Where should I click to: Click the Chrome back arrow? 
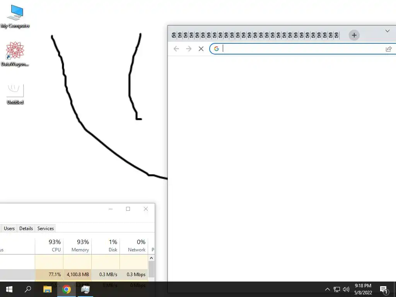click(x=176, y=49)
